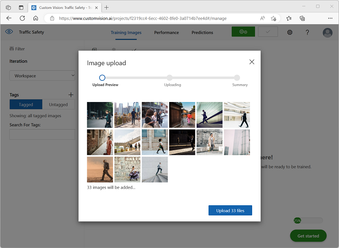Open thumbnail of woman in red dress in alley
Viewport: 339px width, 248px height.
point(100,142)
